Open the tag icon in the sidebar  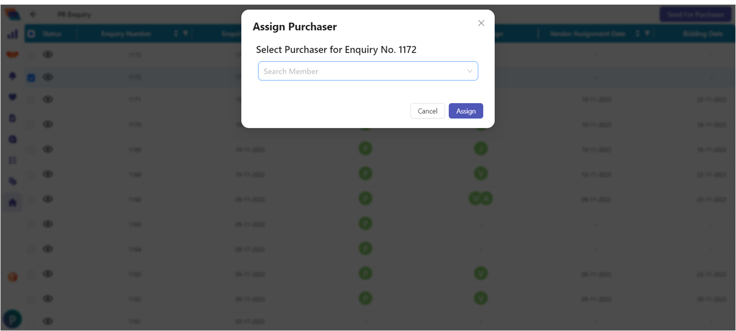pos(12,181)
